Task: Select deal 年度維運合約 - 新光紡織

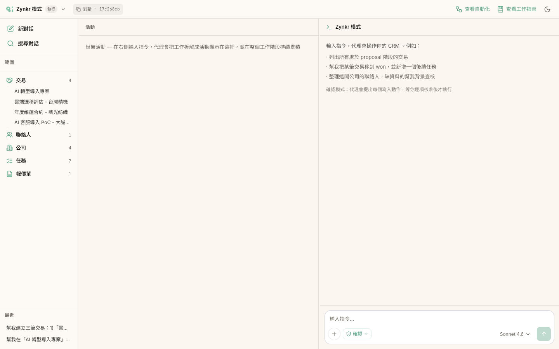Action: pos(41,112)
